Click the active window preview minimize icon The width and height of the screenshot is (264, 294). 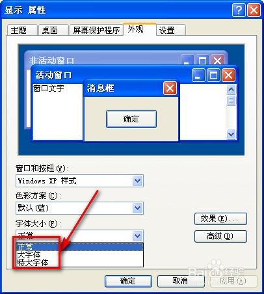pos(198,75)
